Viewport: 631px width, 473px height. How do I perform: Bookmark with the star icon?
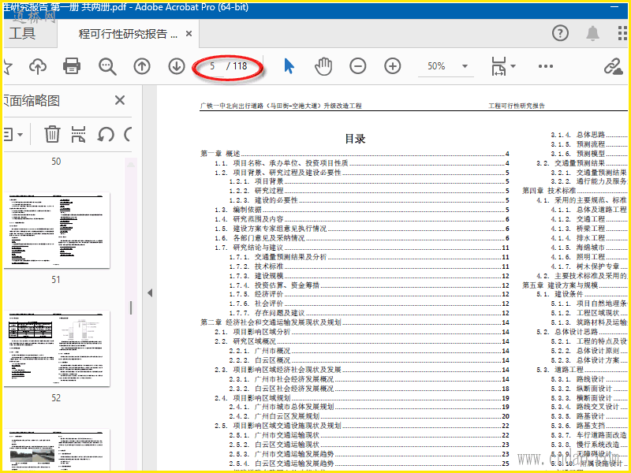pyautogui.click(x=7, y=67)
